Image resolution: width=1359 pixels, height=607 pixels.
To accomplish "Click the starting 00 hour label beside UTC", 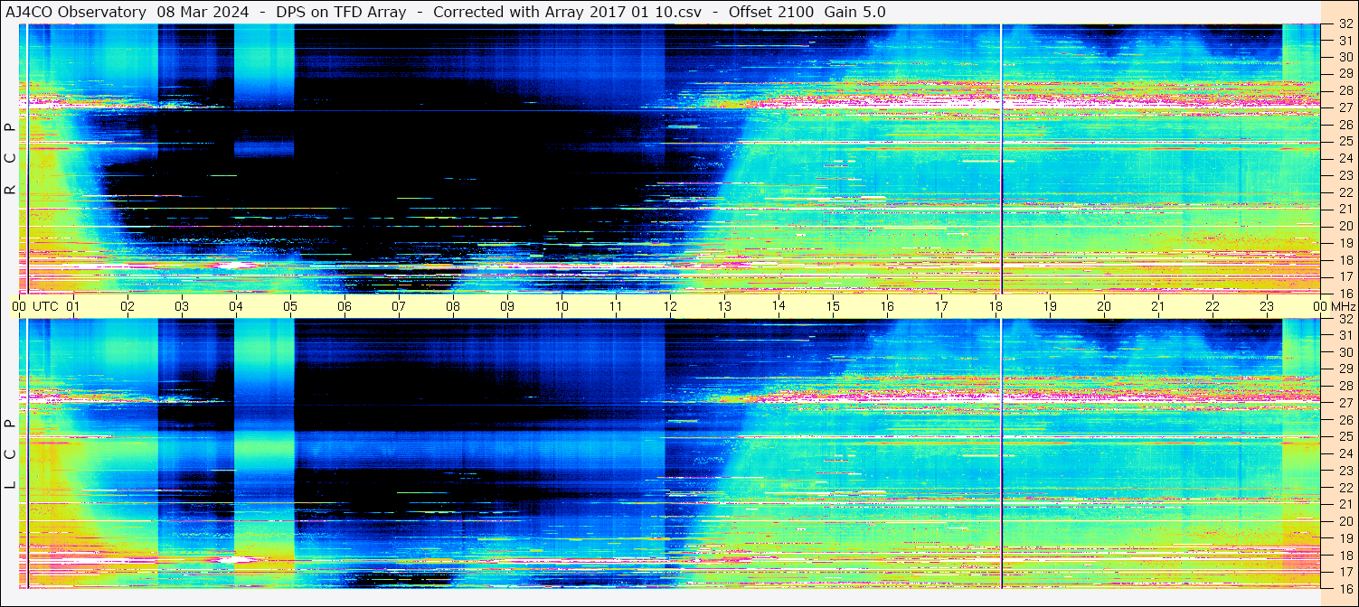I will pos(19,306).
